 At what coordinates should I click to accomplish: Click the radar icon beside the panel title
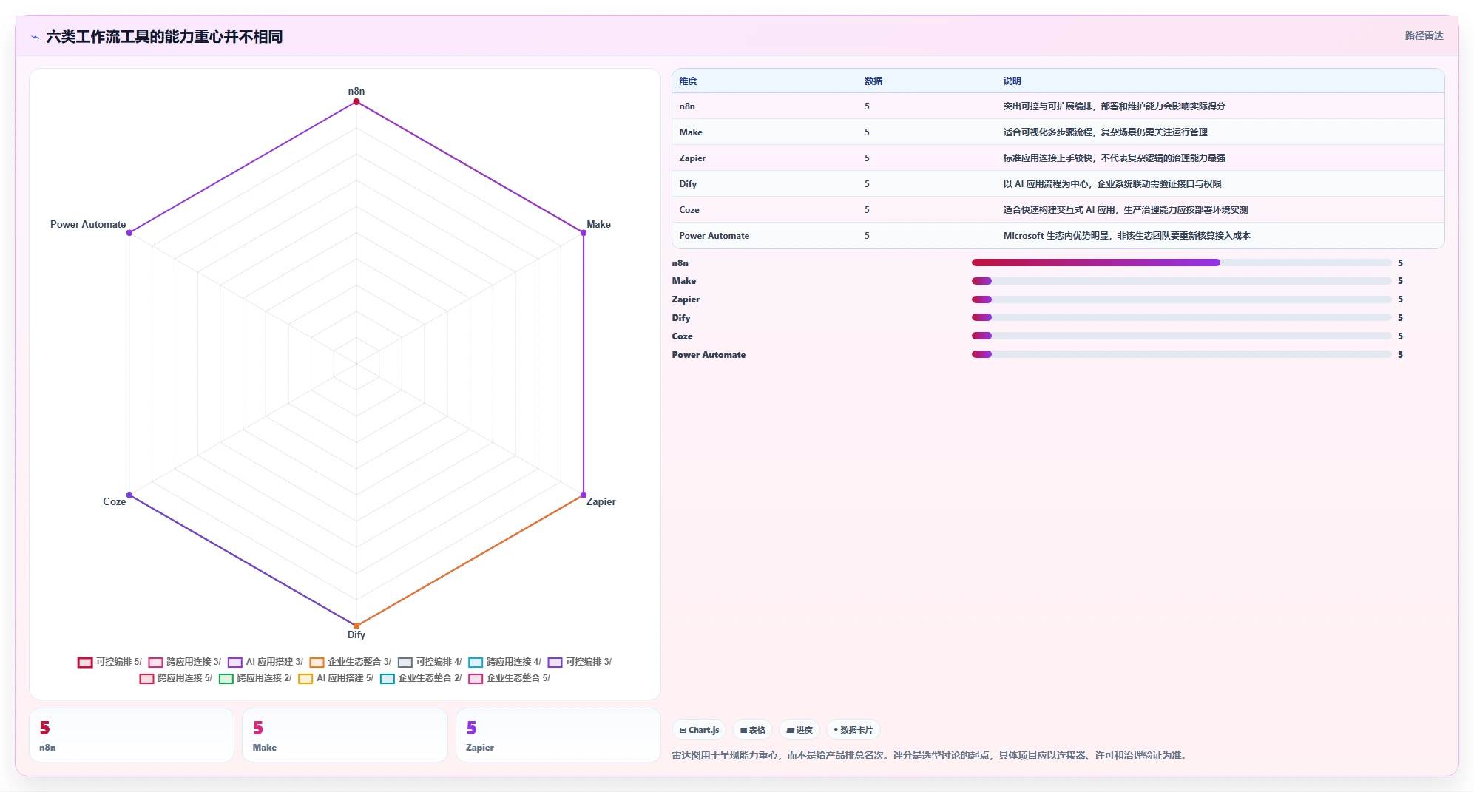pyautogui.click(x=35, y=37)
